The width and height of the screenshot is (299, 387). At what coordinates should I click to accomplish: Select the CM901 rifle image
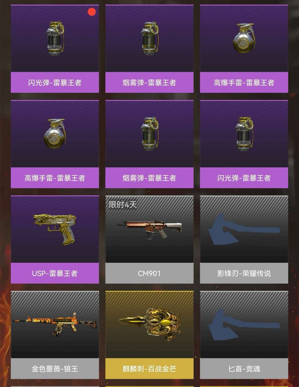pos(149,229)
